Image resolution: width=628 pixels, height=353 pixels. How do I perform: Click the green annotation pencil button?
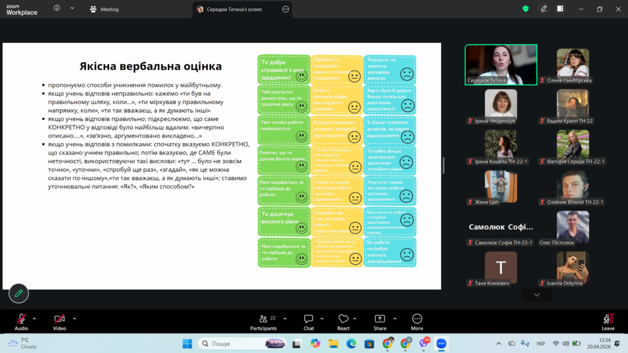(18, 294)
